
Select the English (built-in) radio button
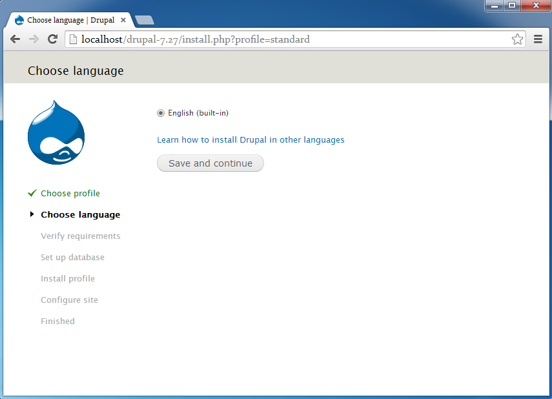coord(161,113)
